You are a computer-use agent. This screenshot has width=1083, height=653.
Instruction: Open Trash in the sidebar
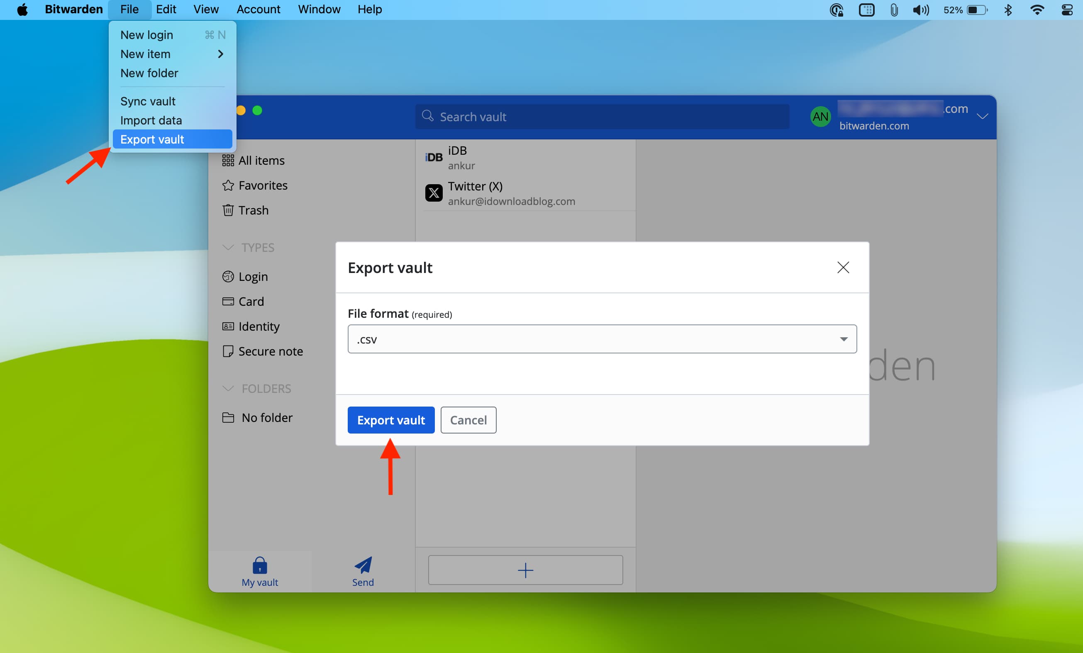253,210
